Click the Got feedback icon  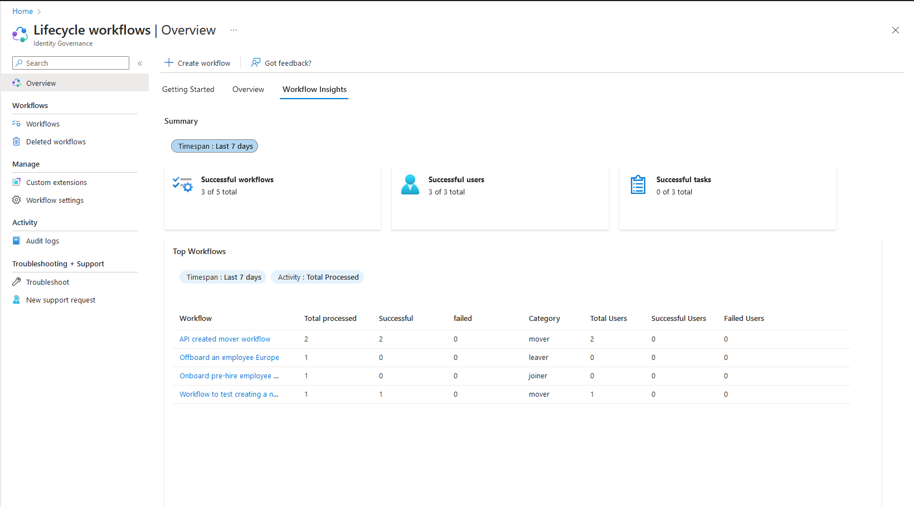[255, 62]
